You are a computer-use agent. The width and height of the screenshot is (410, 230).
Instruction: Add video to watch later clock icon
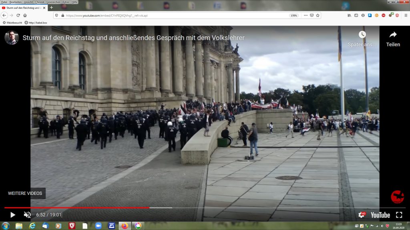(x=362, y=35)
